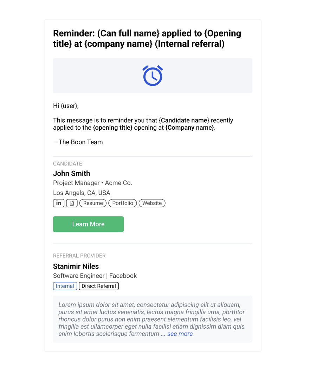This screenshot has width=310, height=374.
Task: Click the green Learn More button
Action: tap(88, 224)
